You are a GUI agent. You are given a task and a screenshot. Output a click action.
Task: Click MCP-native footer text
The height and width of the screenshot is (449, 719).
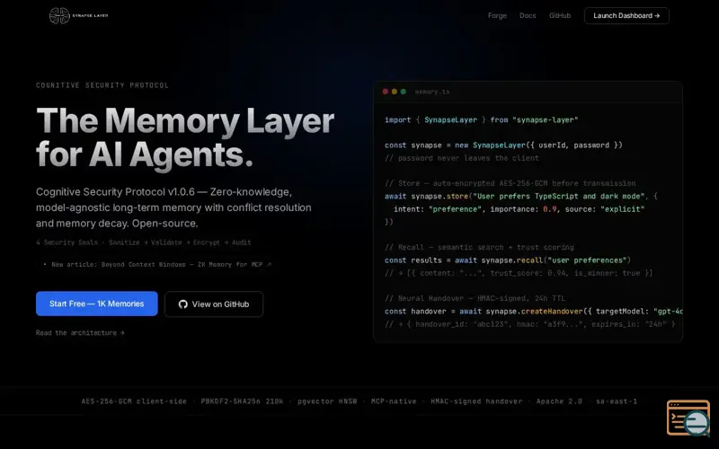(394, 401)
